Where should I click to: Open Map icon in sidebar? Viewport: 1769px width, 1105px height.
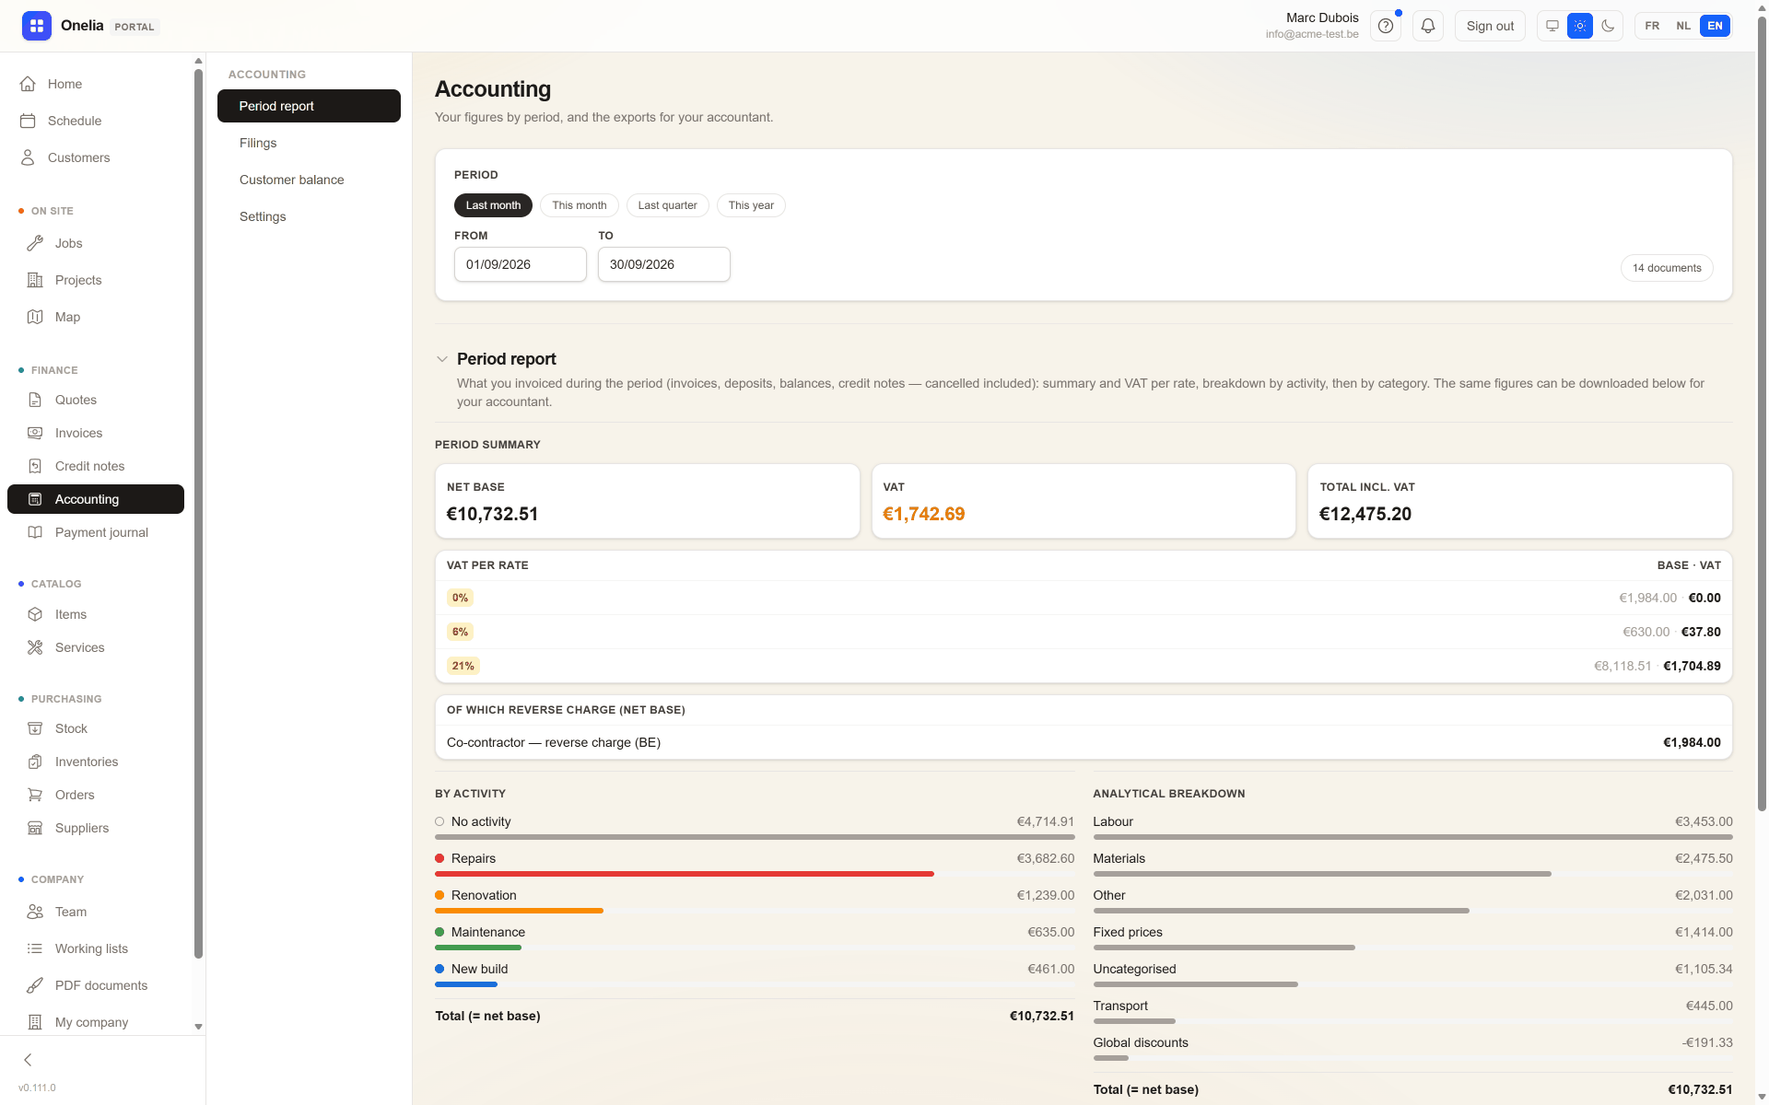pyautogui.click(x=35, y=317)
